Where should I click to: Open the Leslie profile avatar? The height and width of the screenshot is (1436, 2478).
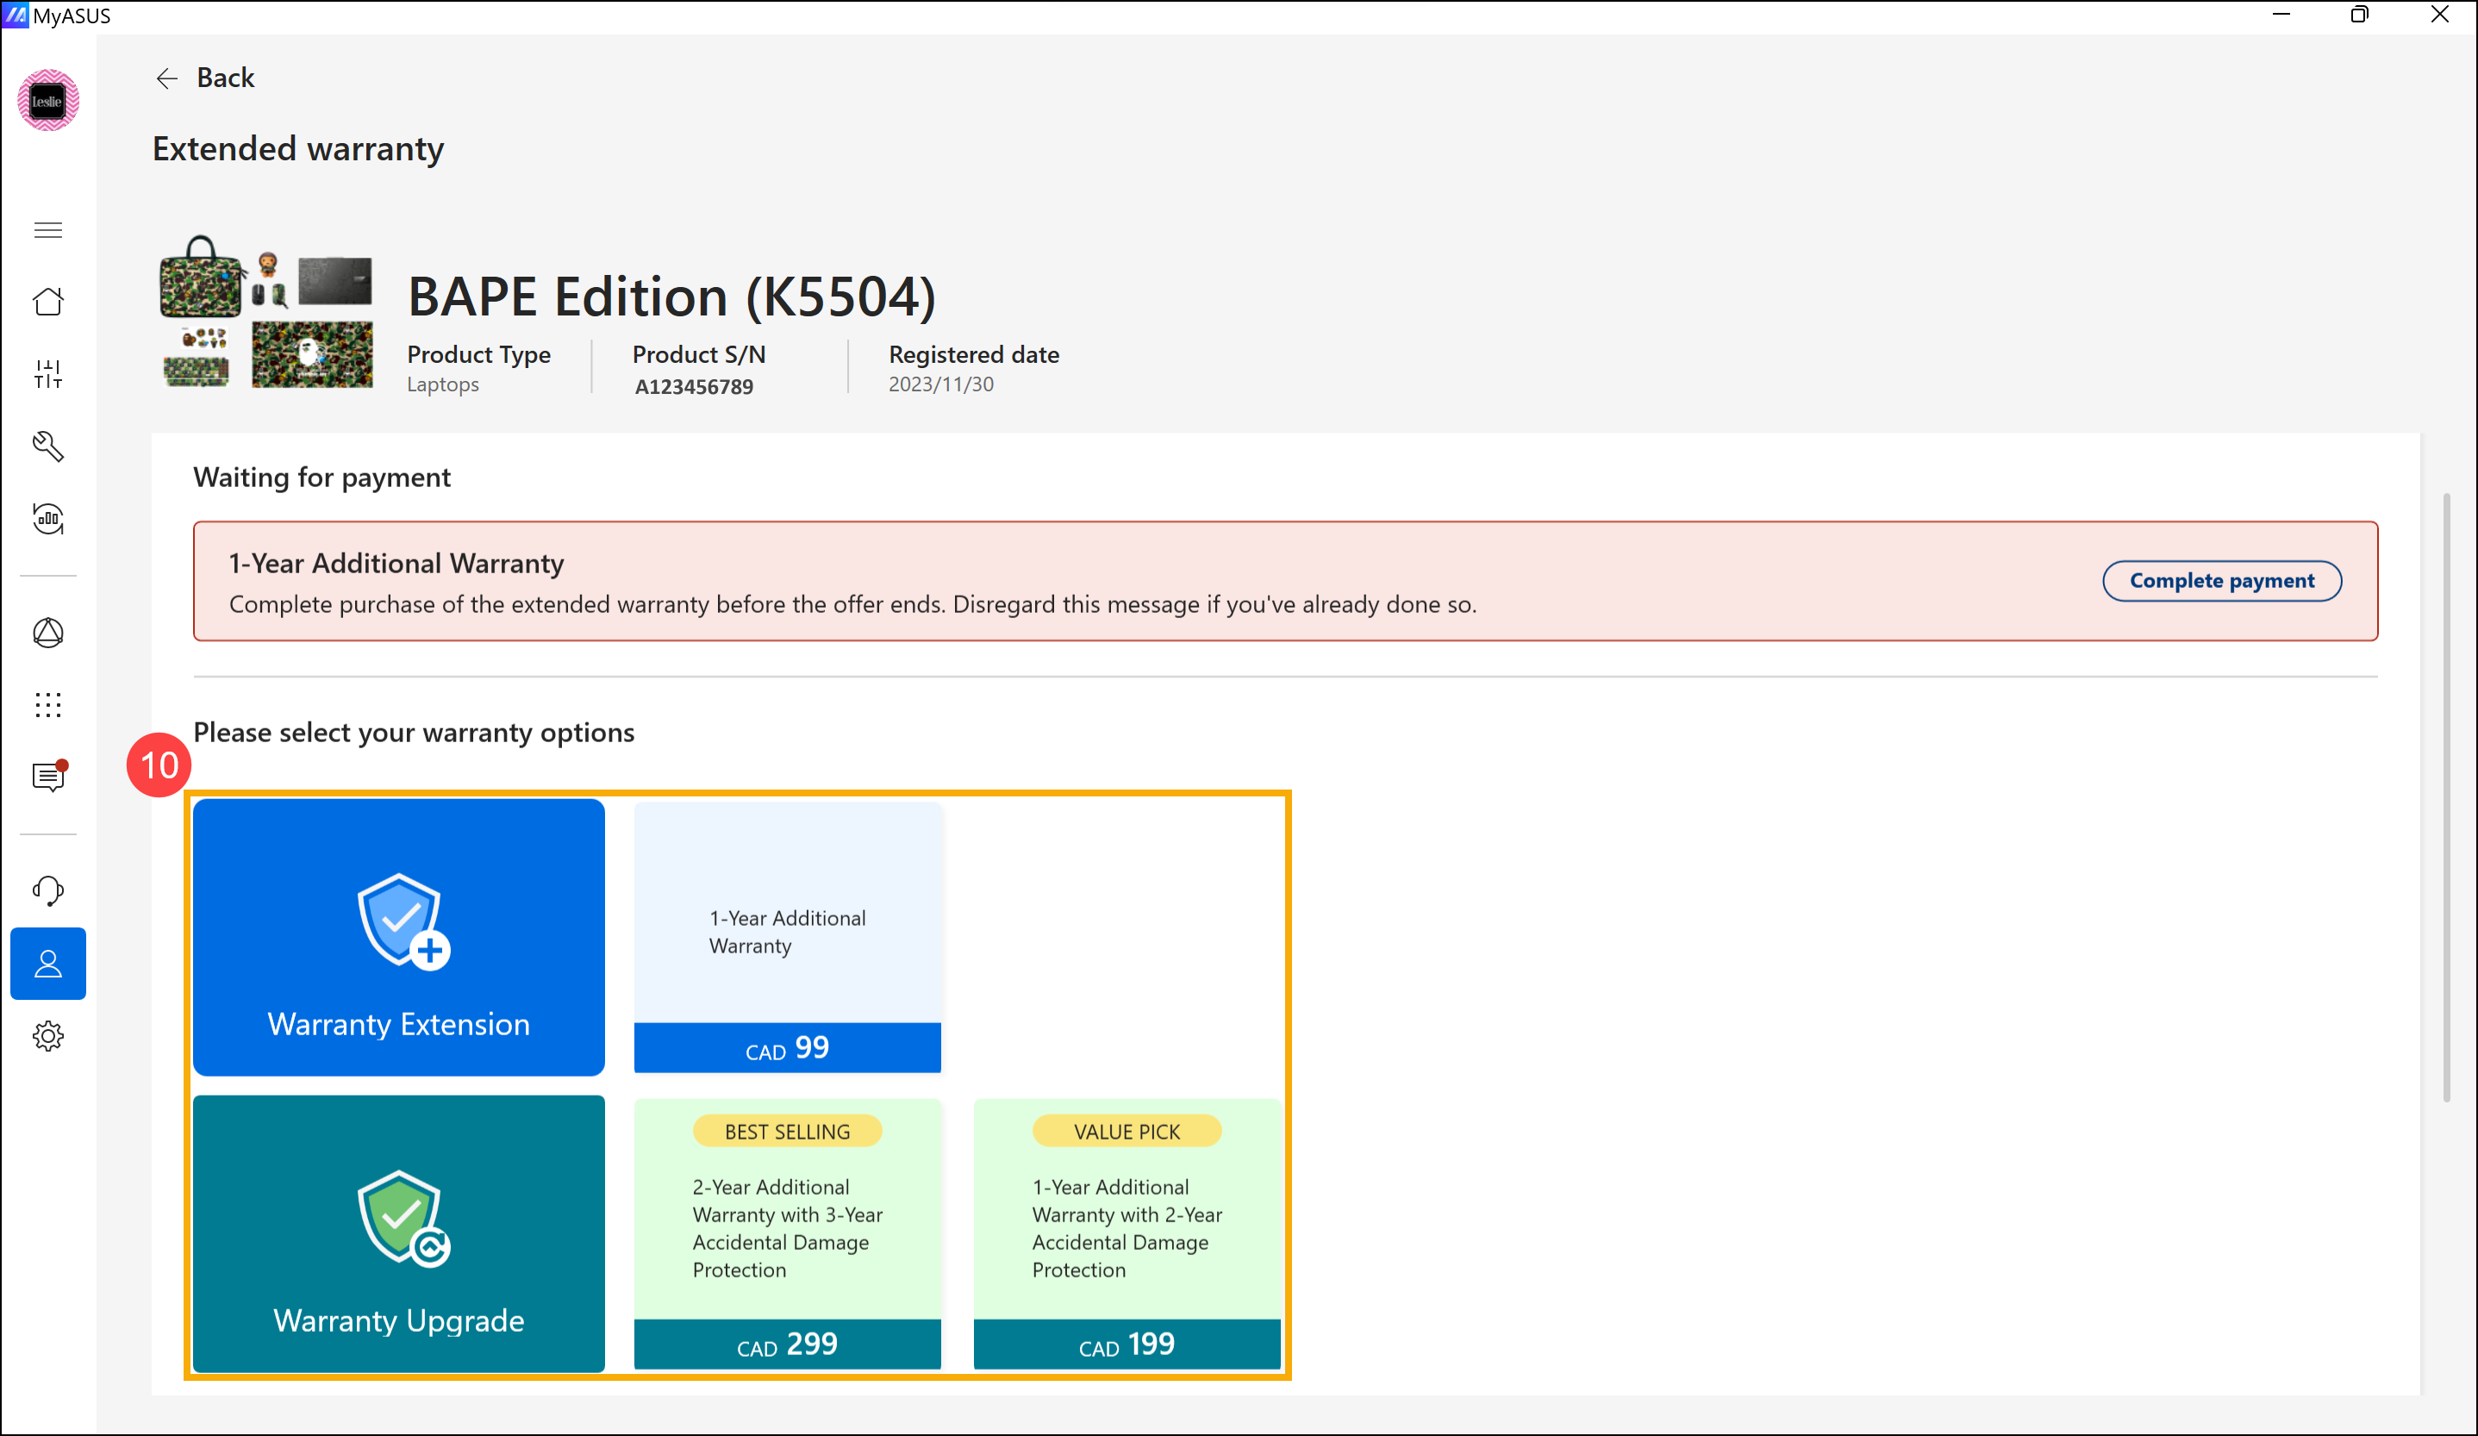click(x=48, y=100)
